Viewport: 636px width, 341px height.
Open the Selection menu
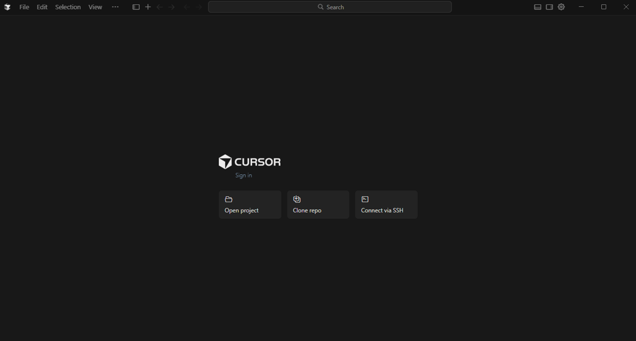pos(68,7)
